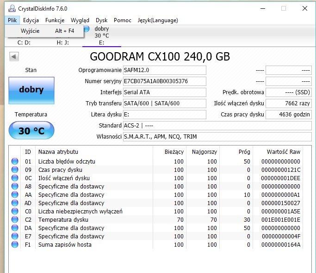Click status orb for attribute E7 row

[x=15, y=236]
